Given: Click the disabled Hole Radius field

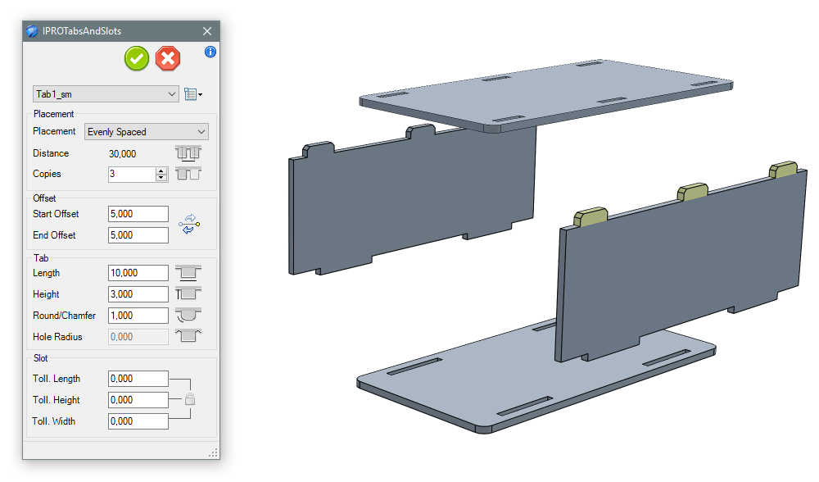Looking at the screenshot, I should [x=138, y=337].
